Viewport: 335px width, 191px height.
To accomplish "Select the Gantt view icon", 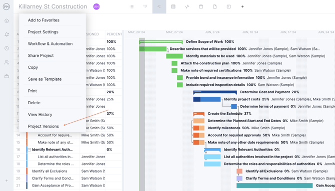I will (x=159, y=6).
